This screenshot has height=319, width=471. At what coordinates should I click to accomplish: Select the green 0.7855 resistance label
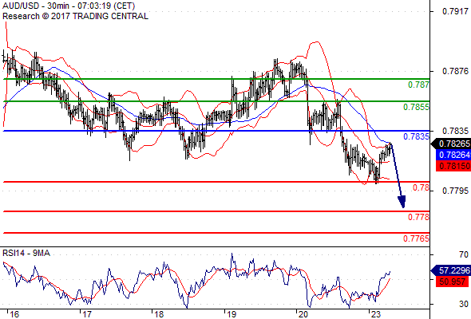[x=416, y=107]
